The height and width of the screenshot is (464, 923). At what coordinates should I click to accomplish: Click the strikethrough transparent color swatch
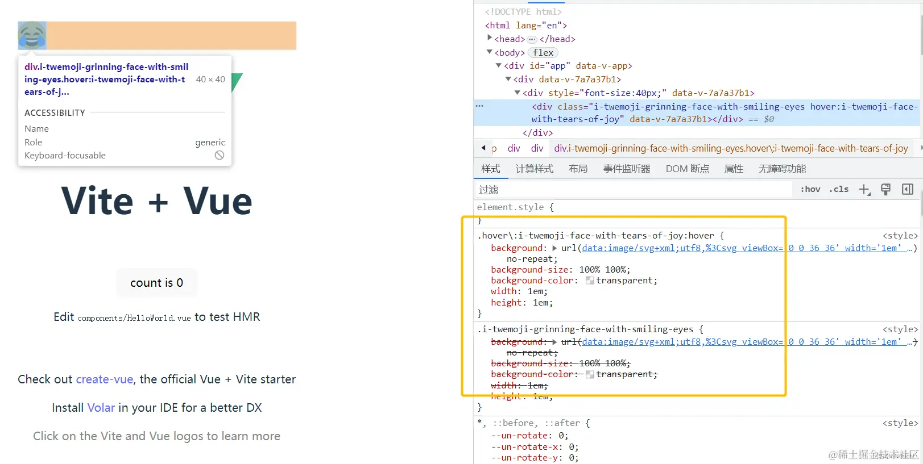coord(590,374)
